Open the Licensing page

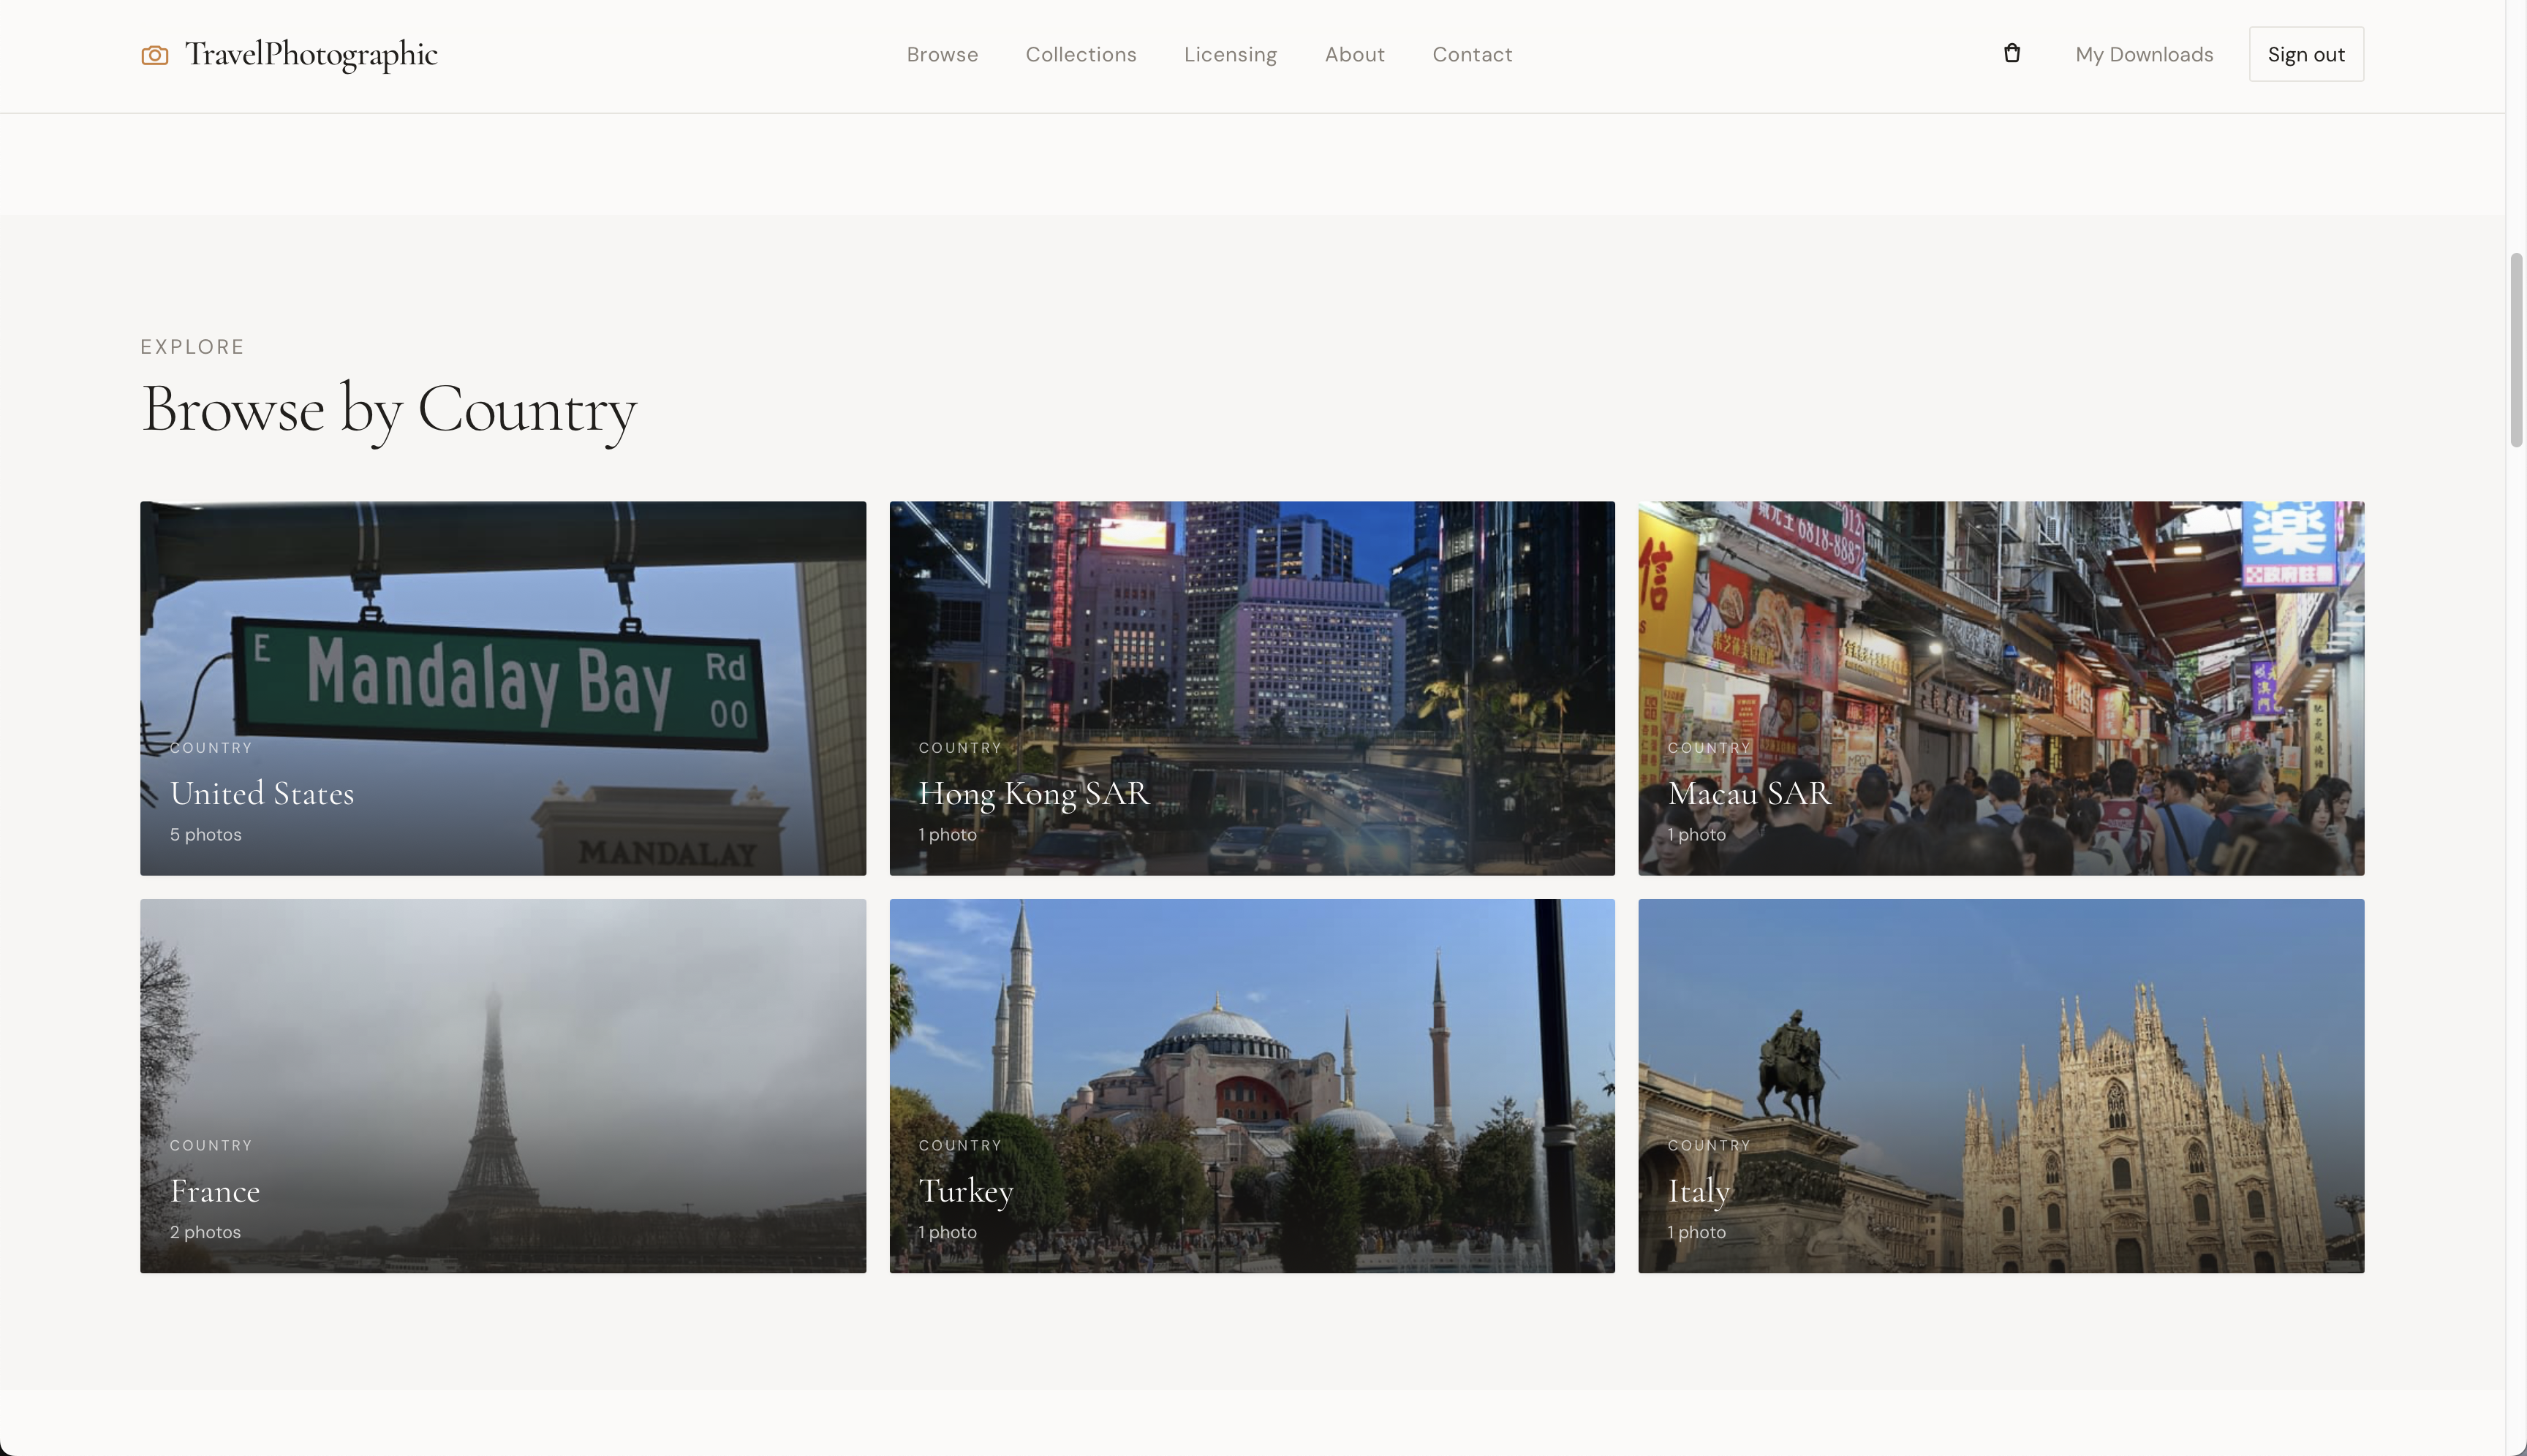[1229, 55]
